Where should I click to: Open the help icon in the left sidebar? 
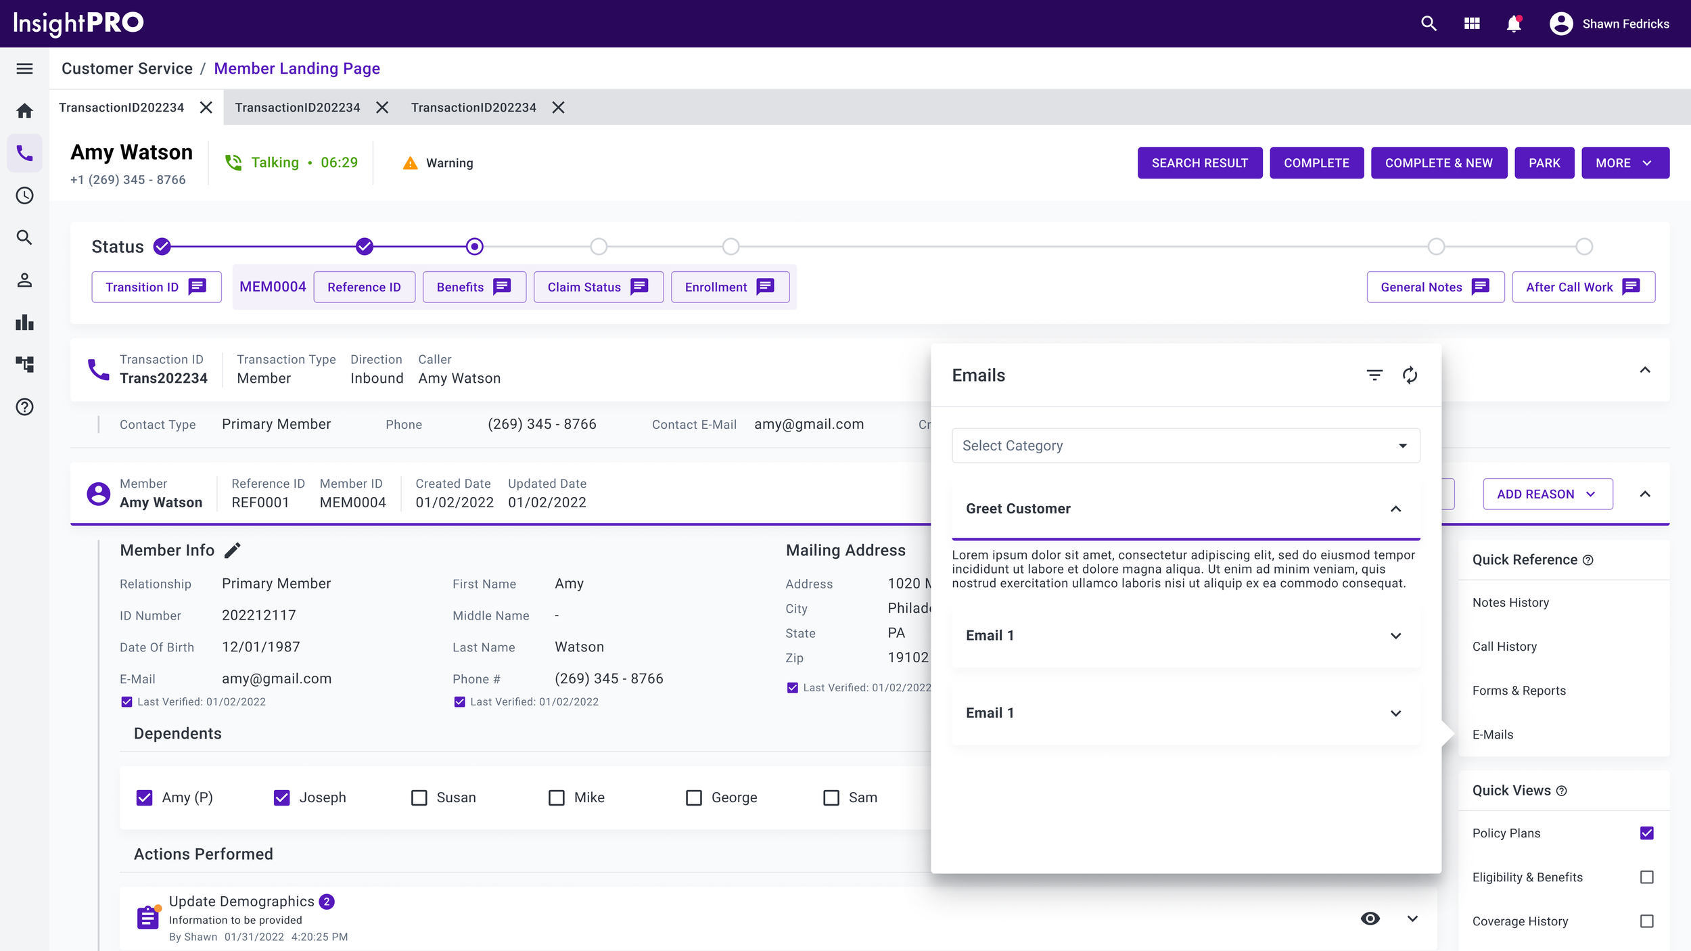click(x=24, y=407)
